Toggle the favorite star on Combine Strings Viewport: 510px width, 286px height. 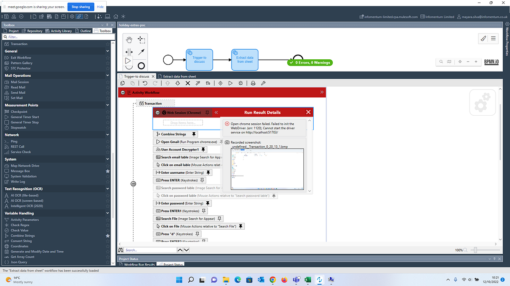coord(108,236)
